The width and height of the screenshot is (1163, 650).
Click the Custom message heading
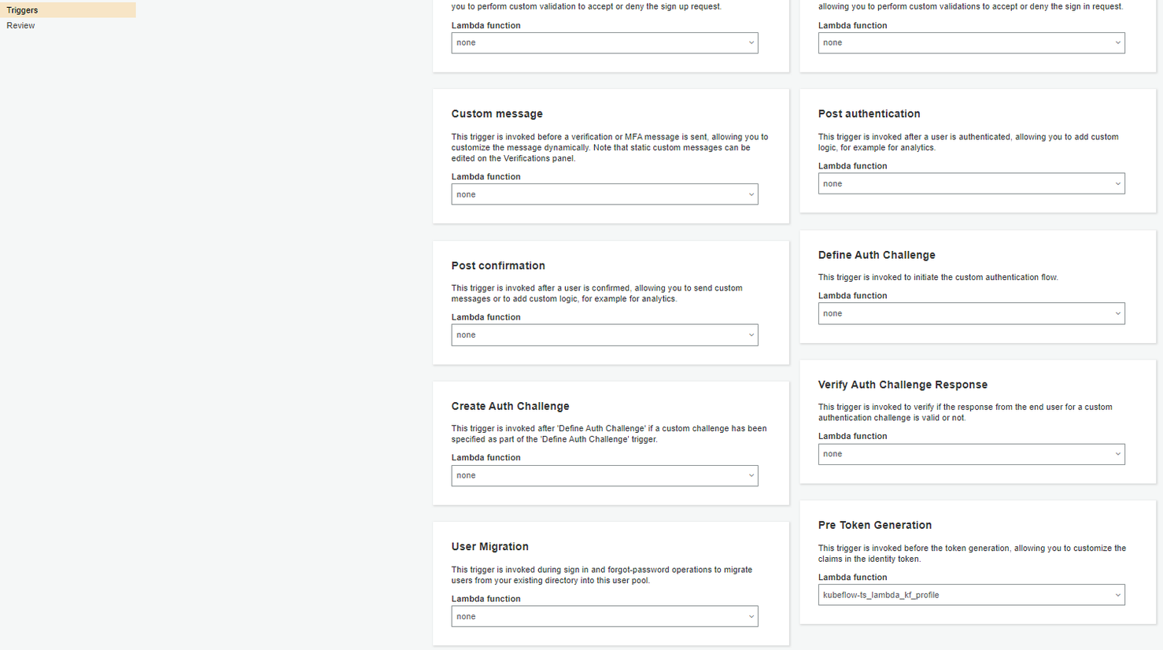point(497,114)
